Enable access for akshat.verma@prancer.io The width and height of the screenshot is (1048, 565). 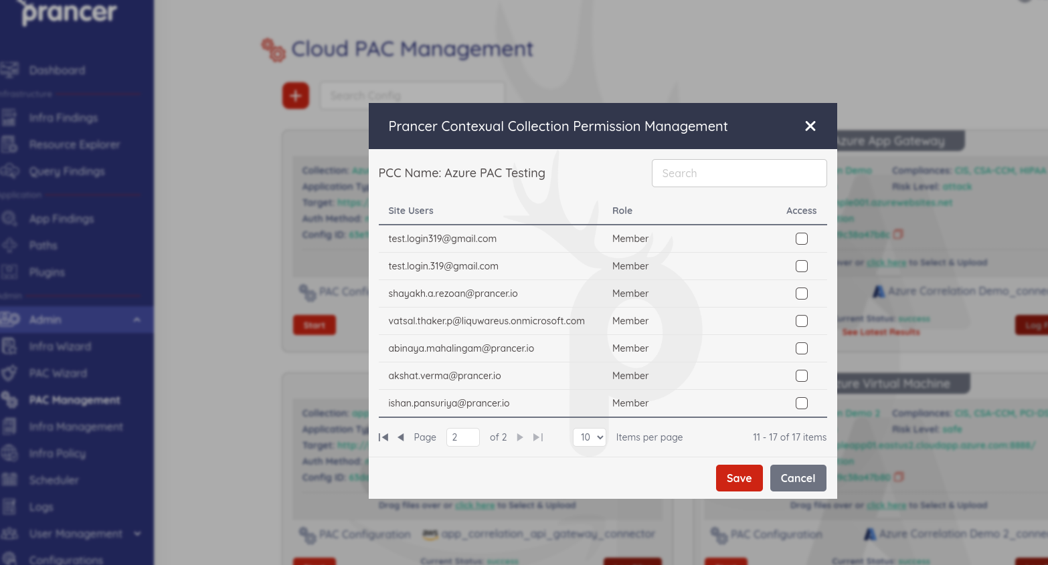802,376
